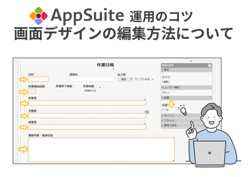
Task: Select the 欠勤者 label
Action: click(x=33, y=111)
